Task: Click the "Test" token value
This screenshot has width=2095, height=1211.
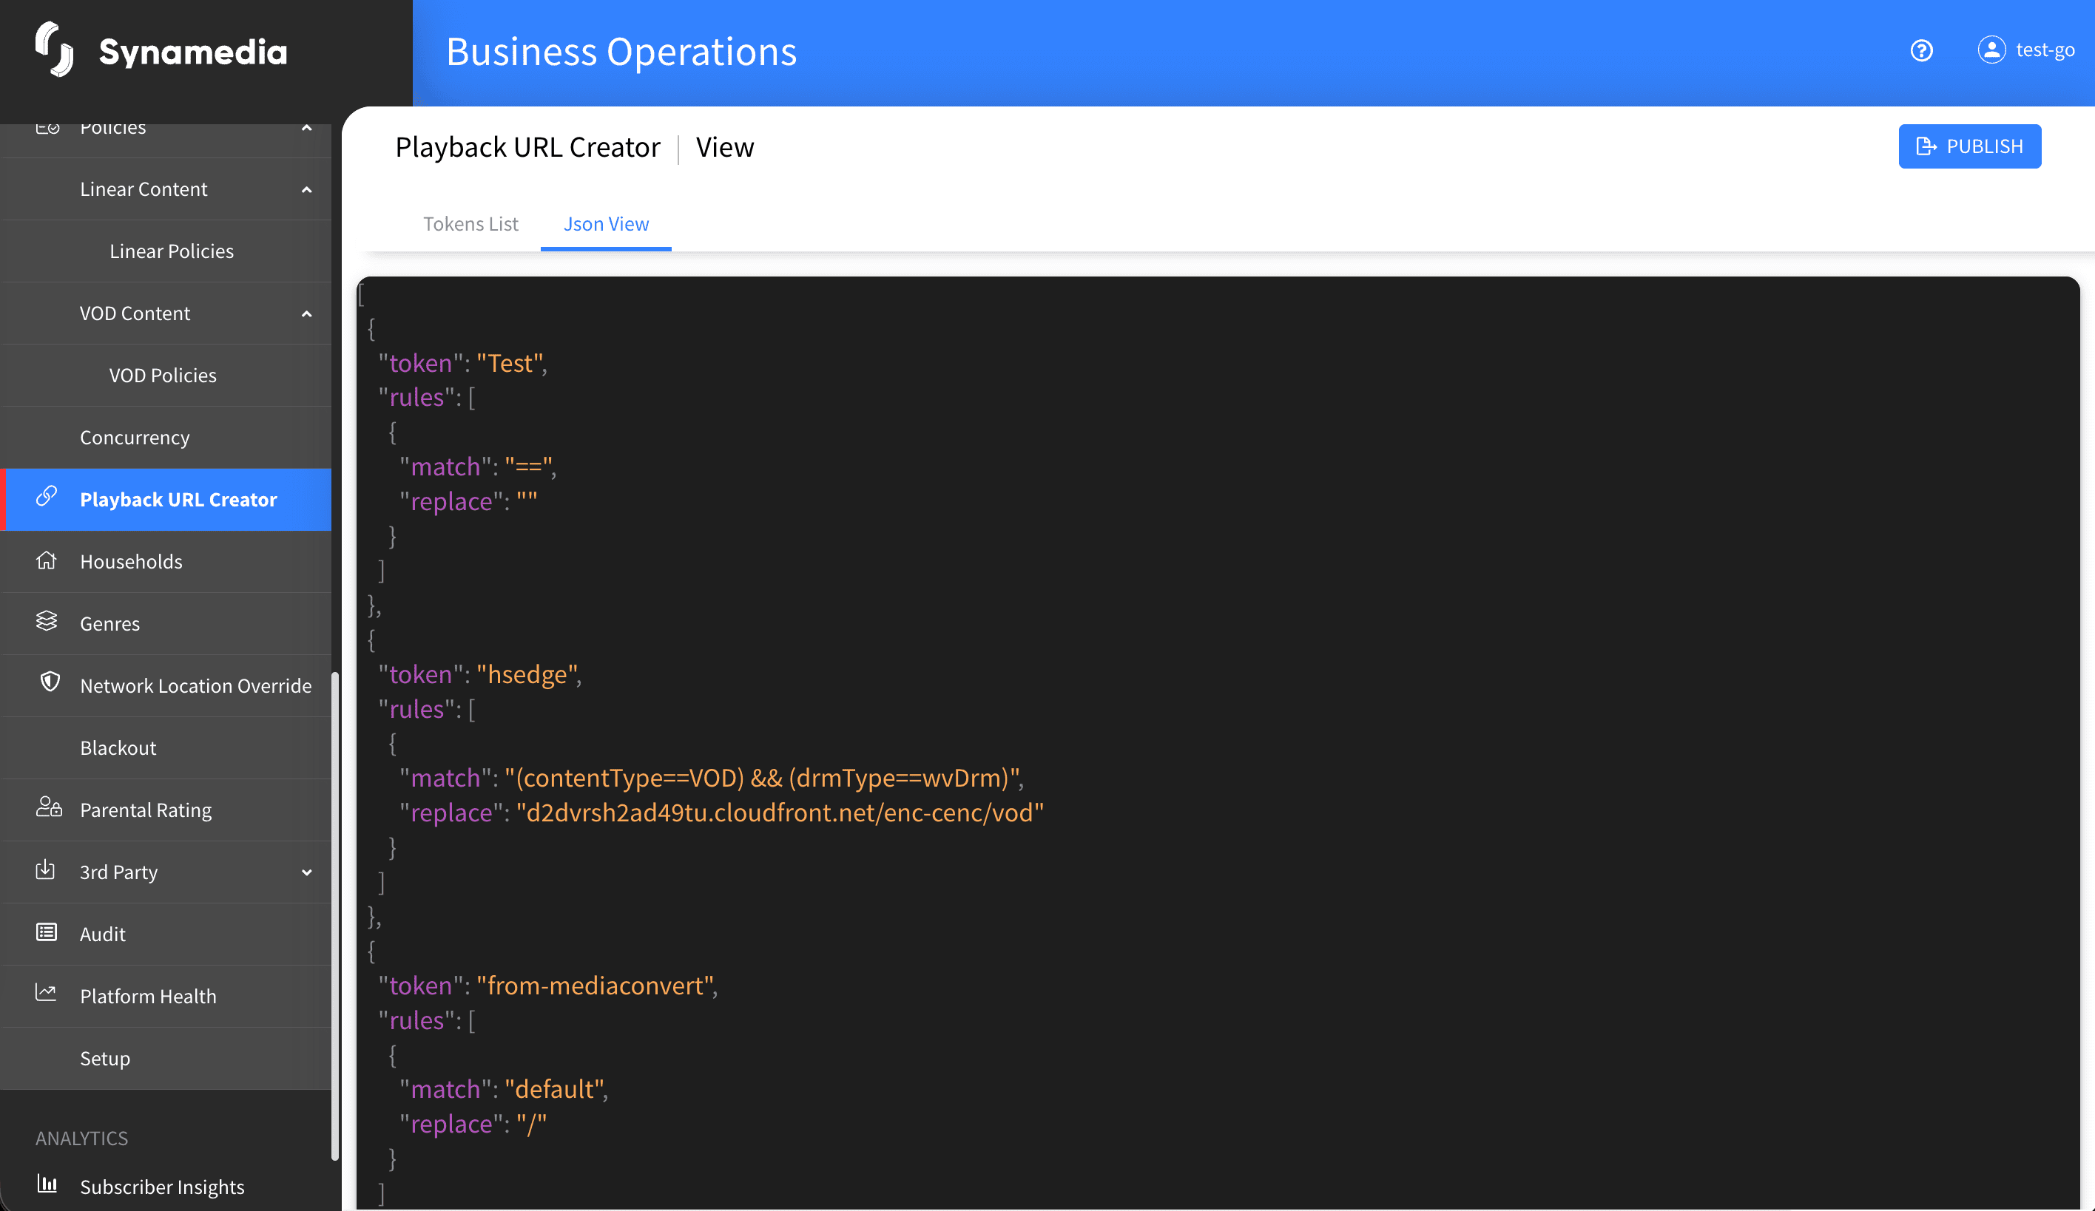Action: pyautogui.click(x=509, y=363)
